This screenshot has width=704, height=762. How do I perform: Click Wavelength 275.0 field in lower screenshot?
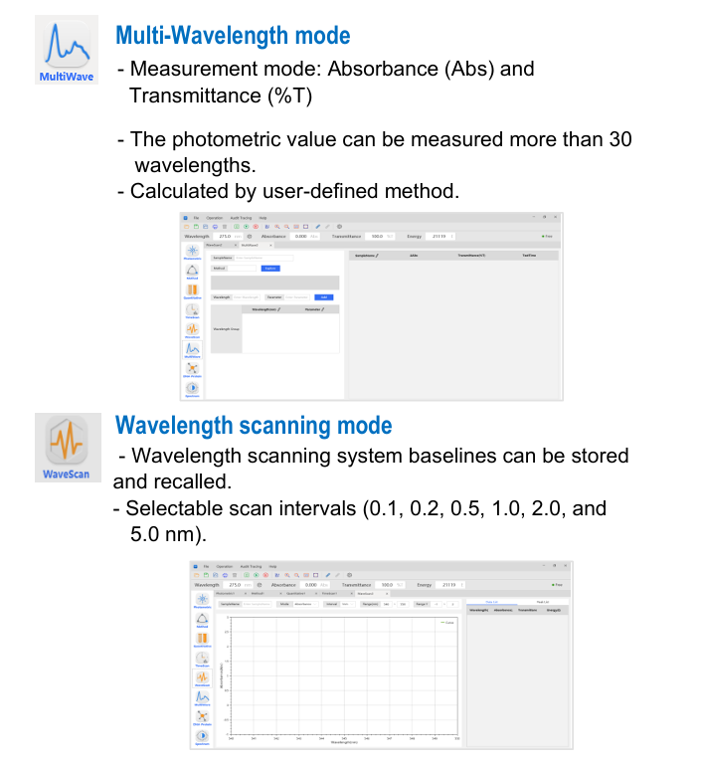(x=234, y=585)
